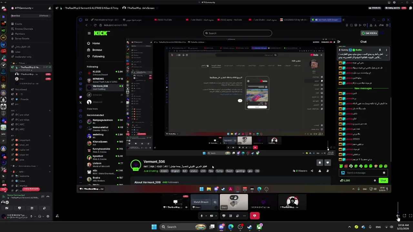Mute microphone in user panel
Viewport: 413px width, 232px height.
[x=31, y=216]
